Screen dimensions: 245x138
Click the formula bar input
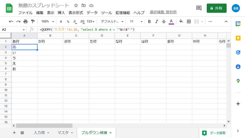[x=134, y=30]
